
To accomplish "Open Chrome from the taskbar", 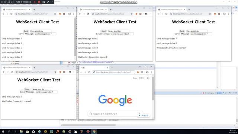I will click(x=94, y=131).
